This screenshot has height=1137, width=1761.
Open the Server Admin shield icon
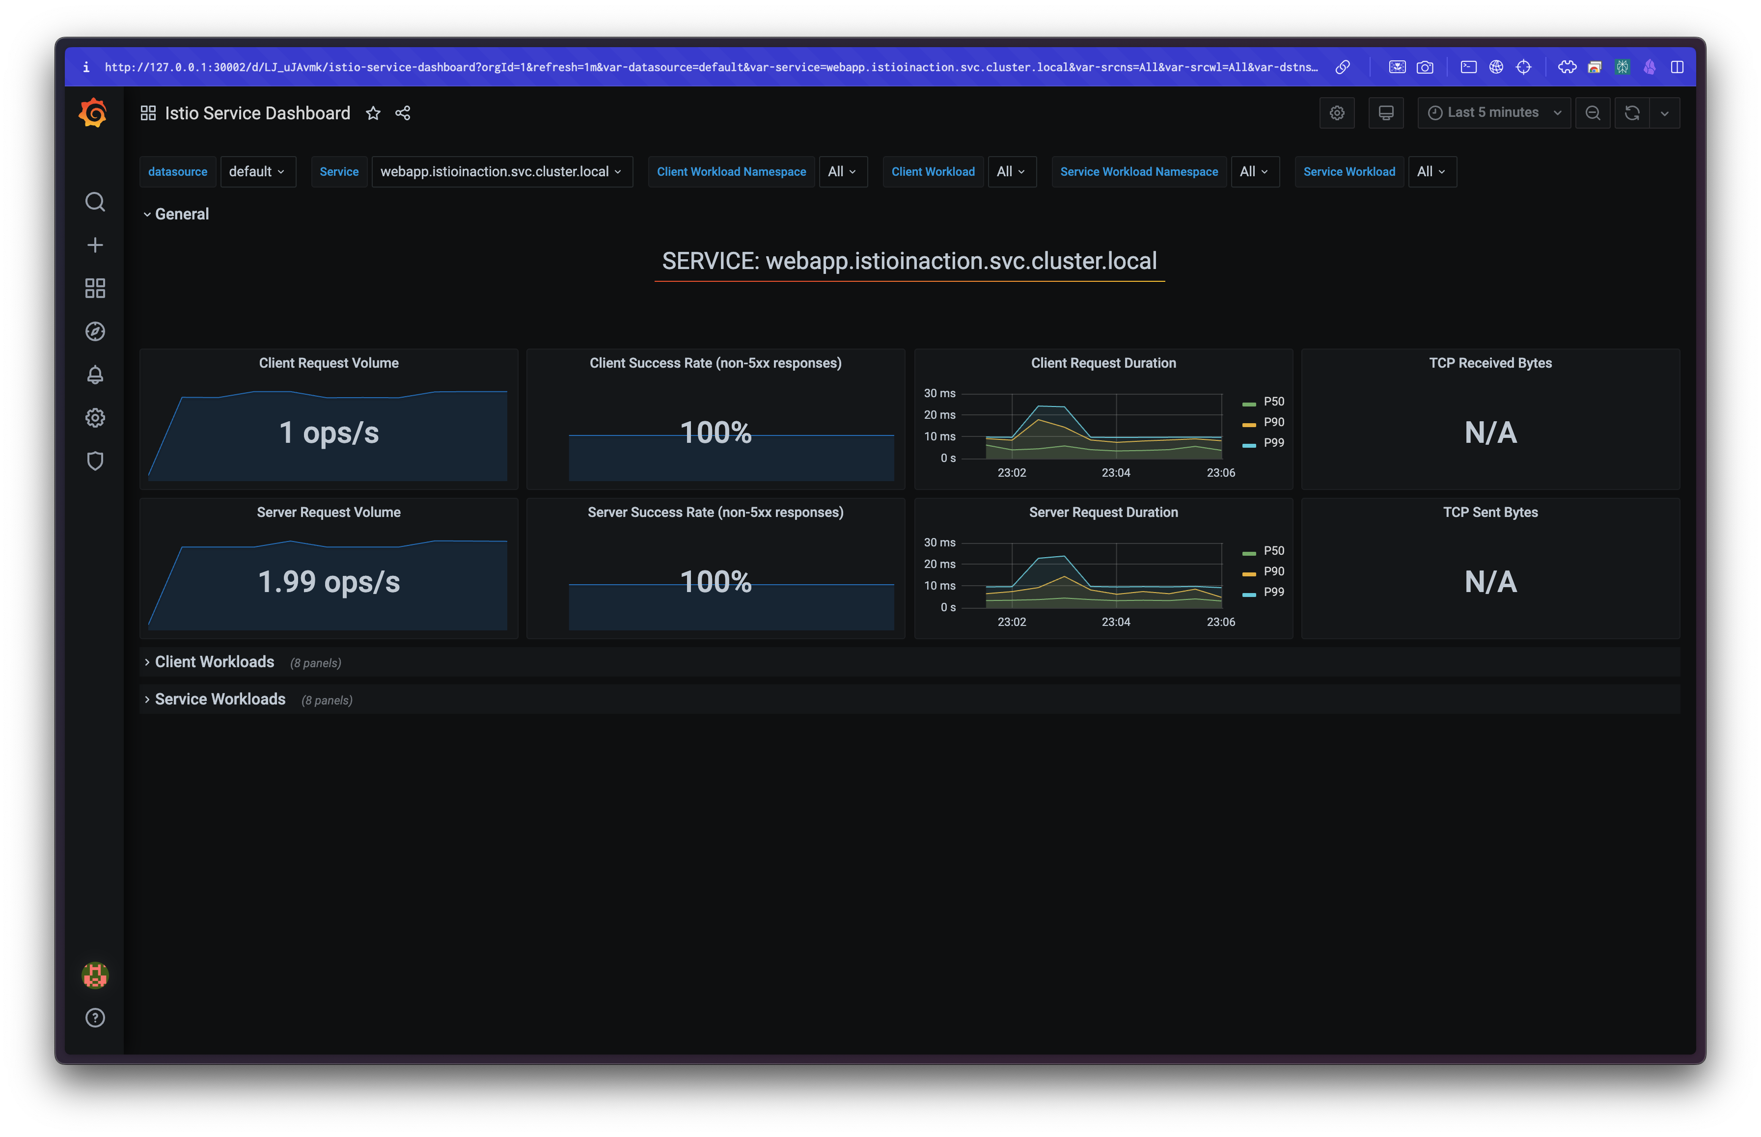[94, 460]
